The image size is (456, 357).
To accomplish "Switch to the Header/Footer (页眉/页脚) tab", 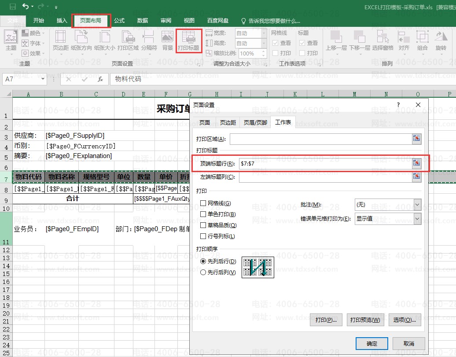I will pos(255,122).
